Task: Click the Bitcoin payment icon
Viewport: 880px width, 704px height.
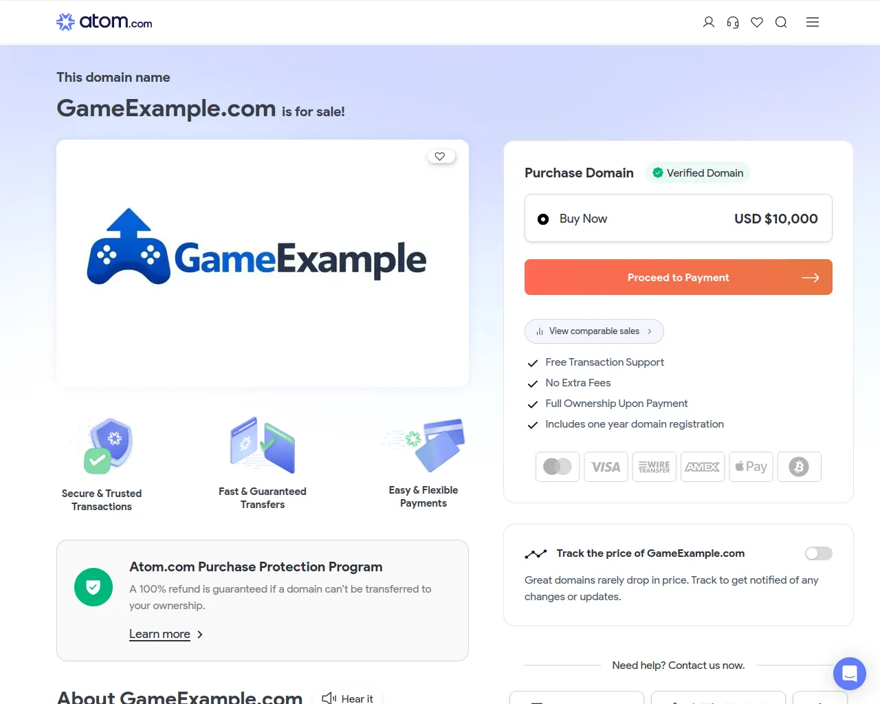Action: (x=799, y=467)
